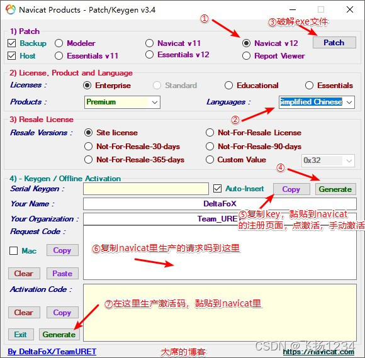The height and width of the screenshot is (358, 365).
Task: Clear the request code
Action: 24,273
